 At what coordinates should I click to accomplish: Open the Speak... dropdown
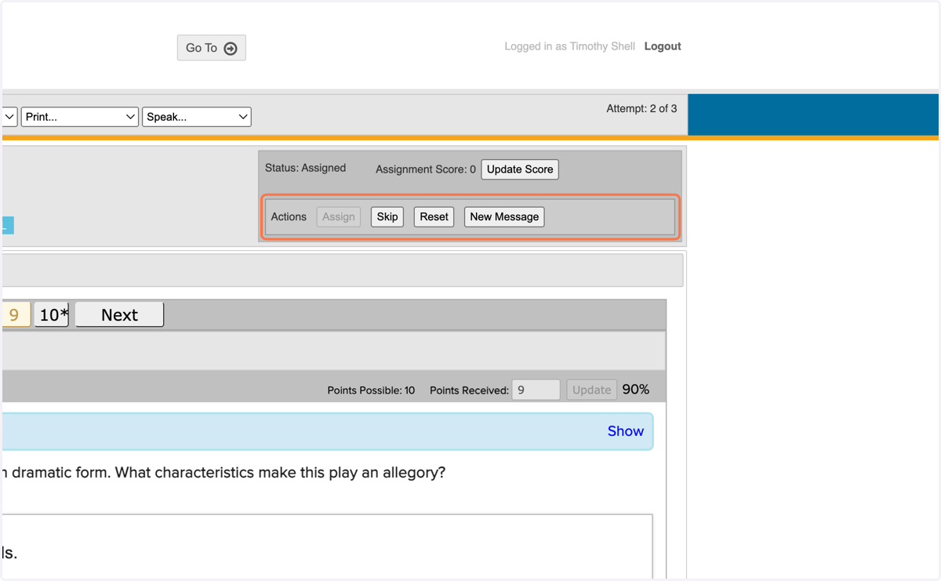point(196,117)
